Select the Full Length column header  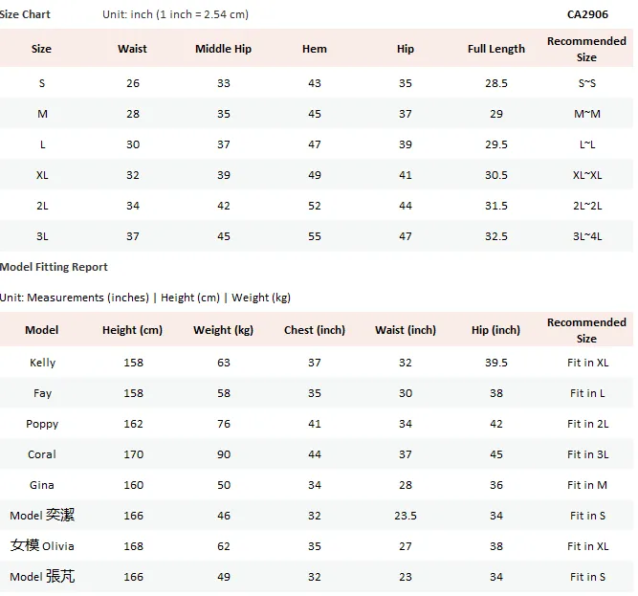(496, 49)
